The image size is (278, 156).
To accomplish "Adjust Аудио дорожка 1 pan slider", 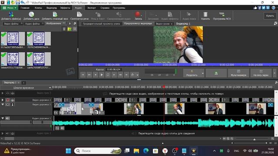I will click(42, 122).
